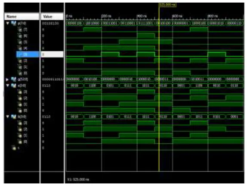Screen dimensions: 247x186
Task: Click the Value column header
Action: tap(52, 16)
